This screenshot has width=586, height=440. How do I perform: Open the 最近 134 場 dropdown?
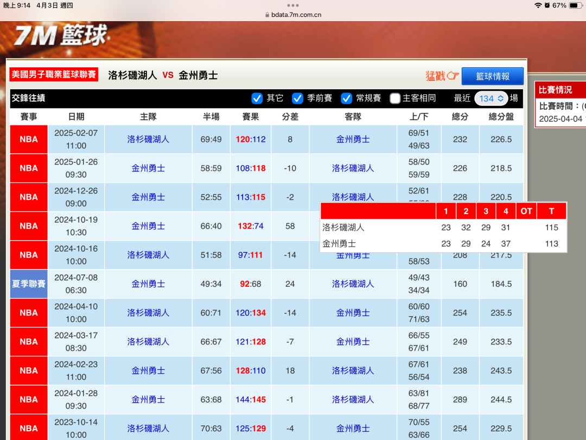click(491, 98)
